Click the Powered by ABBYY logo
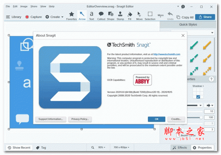 (x=143, y=80)
